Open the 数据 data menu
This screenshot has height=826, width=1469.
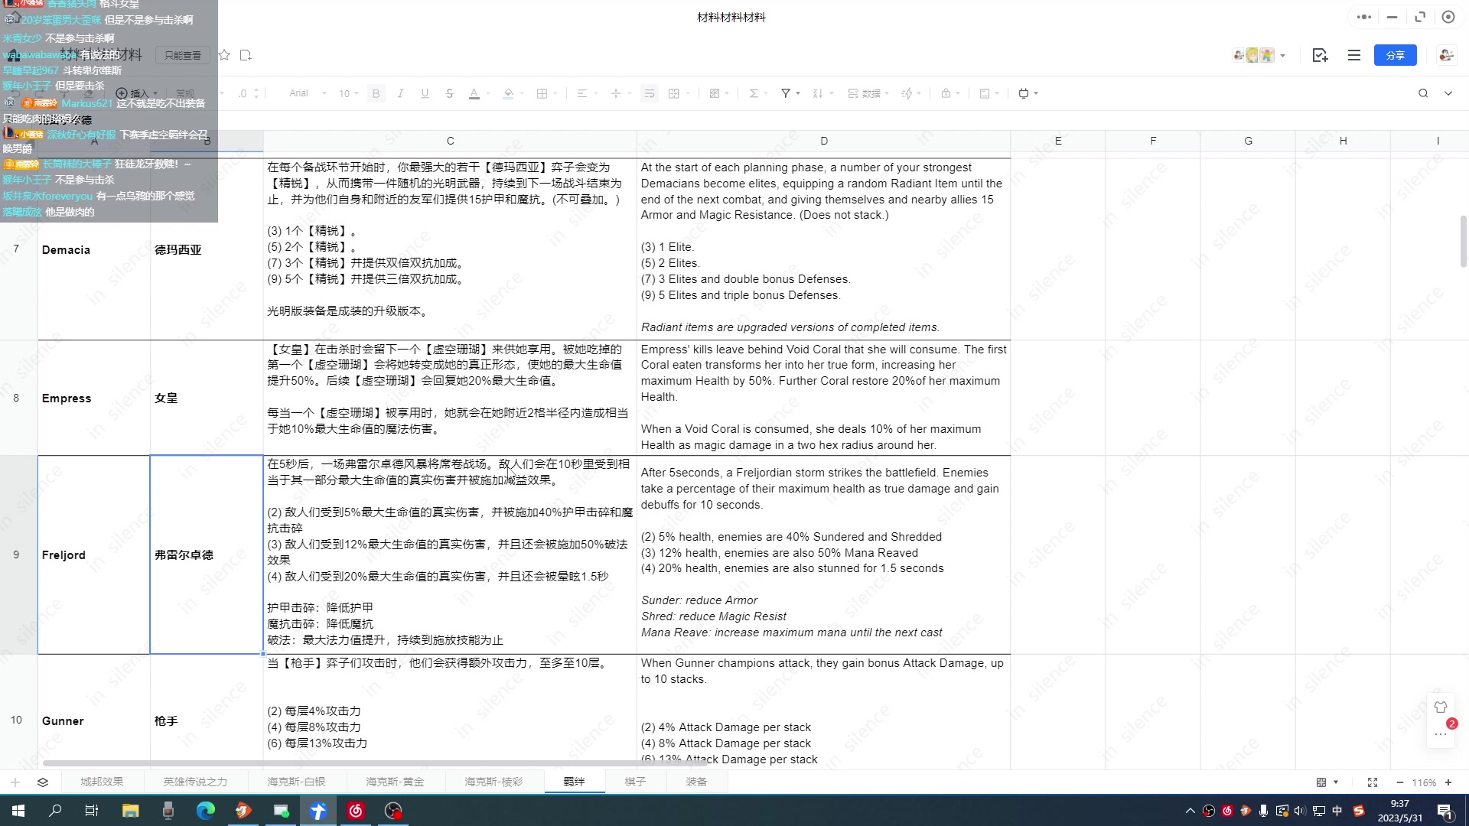868,93
